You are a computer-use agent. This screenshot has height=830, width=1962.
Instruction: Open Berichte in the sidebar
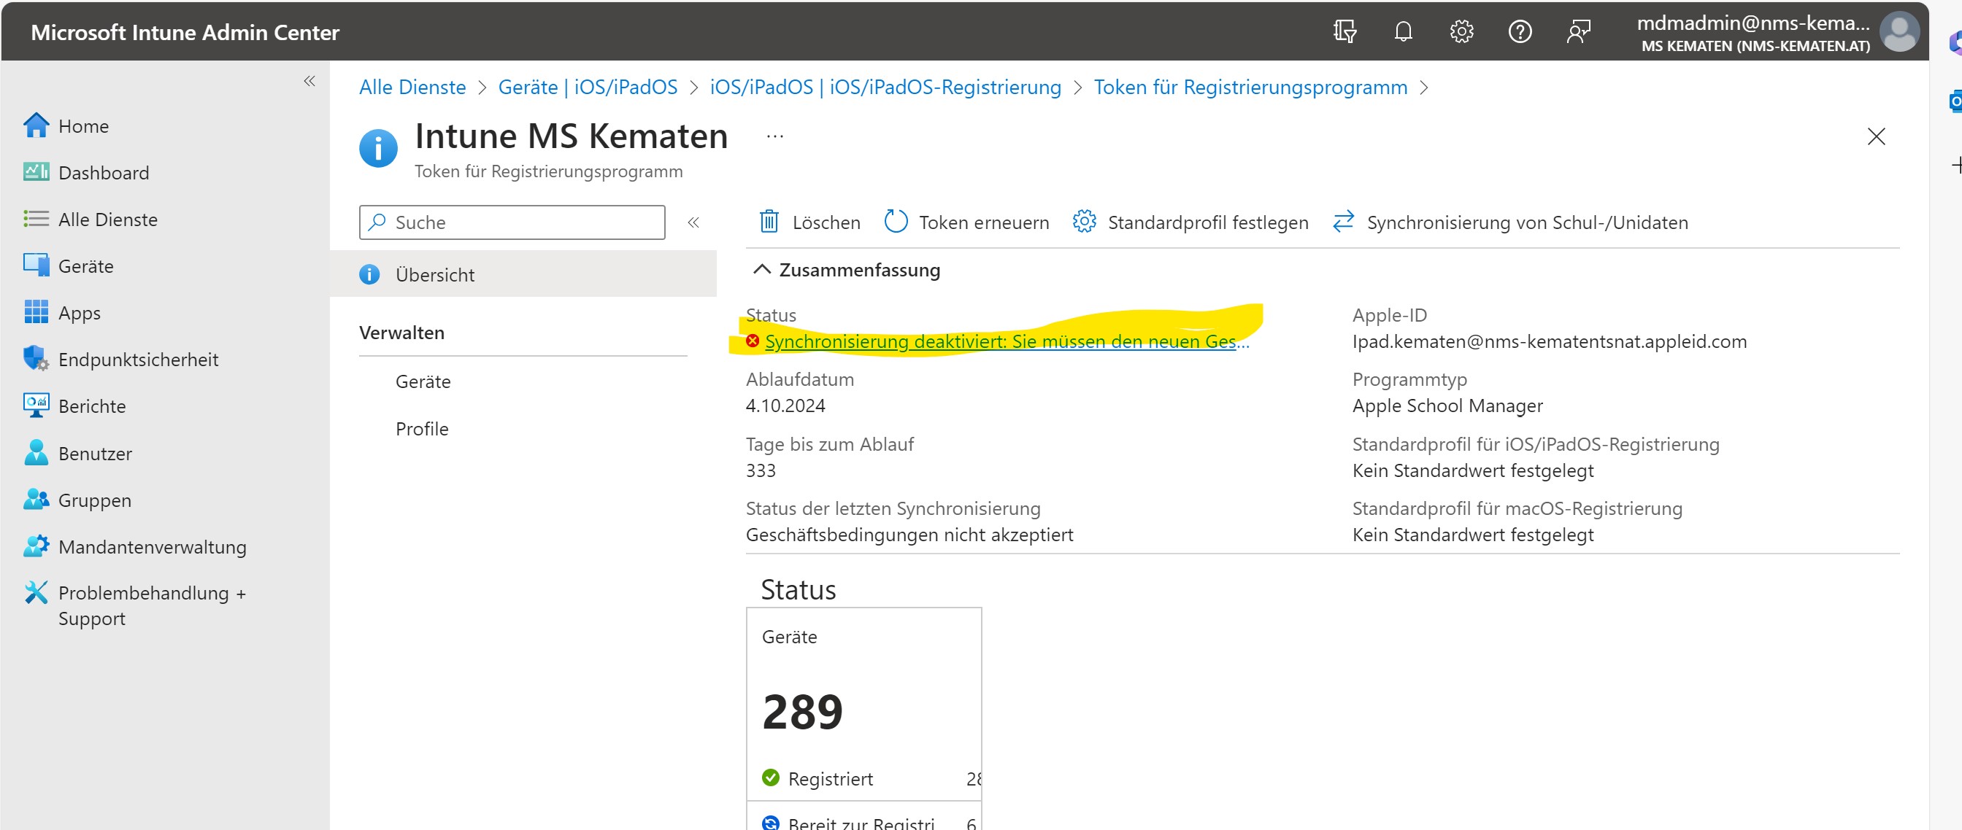point(74,406)
